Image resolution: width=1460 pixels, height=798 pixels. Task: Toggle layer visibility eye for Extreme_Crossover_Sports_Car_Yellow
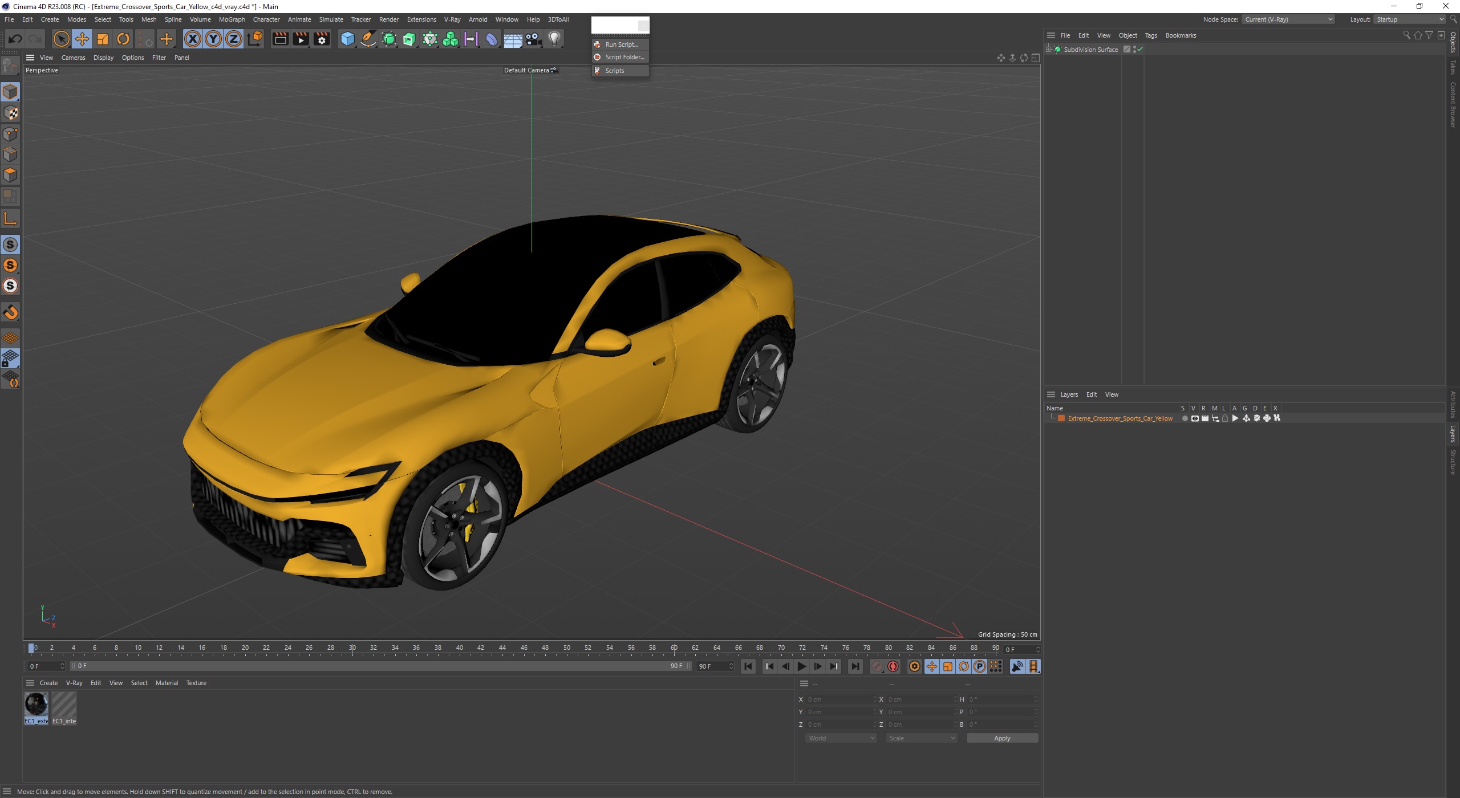tap(1195, 418)
